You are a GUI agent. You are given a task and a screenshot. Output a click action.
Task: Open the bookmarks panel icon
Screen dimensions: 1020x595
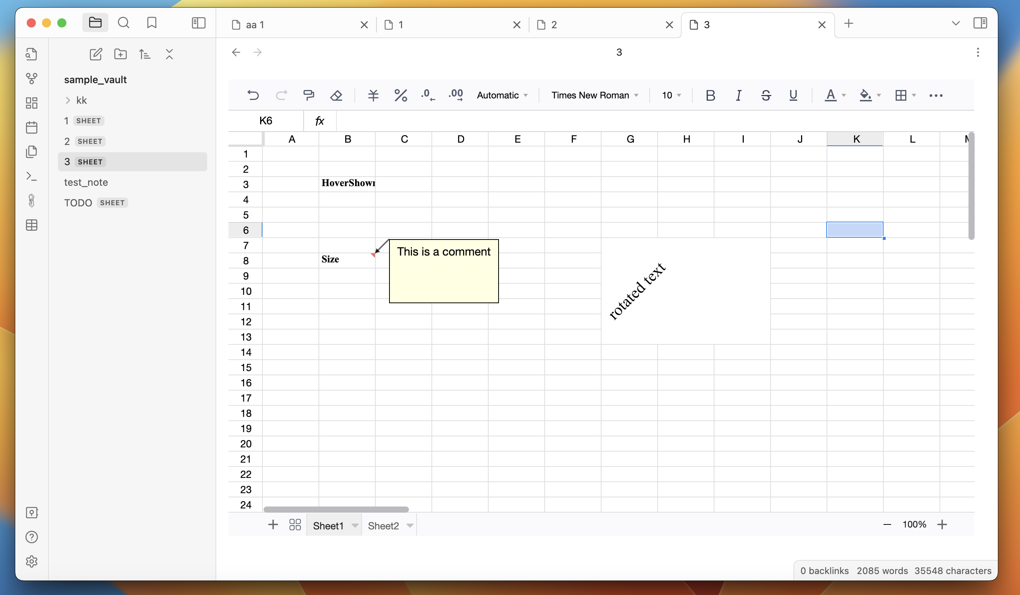point(152,23)
